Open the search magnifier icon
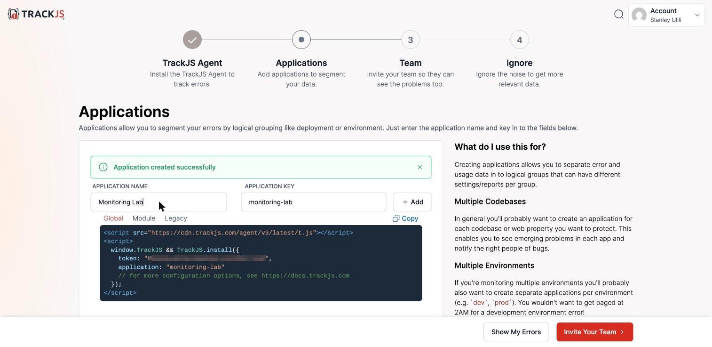The height and width of the screenshot is (347, 712). (x=619, y=14)
